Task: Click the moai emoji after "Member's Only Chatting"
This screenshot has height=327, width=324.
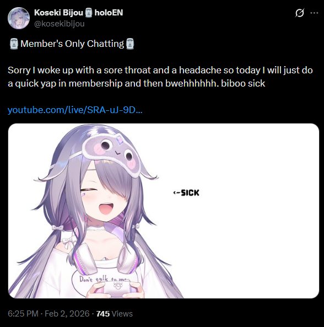Action: click(130, 44)
